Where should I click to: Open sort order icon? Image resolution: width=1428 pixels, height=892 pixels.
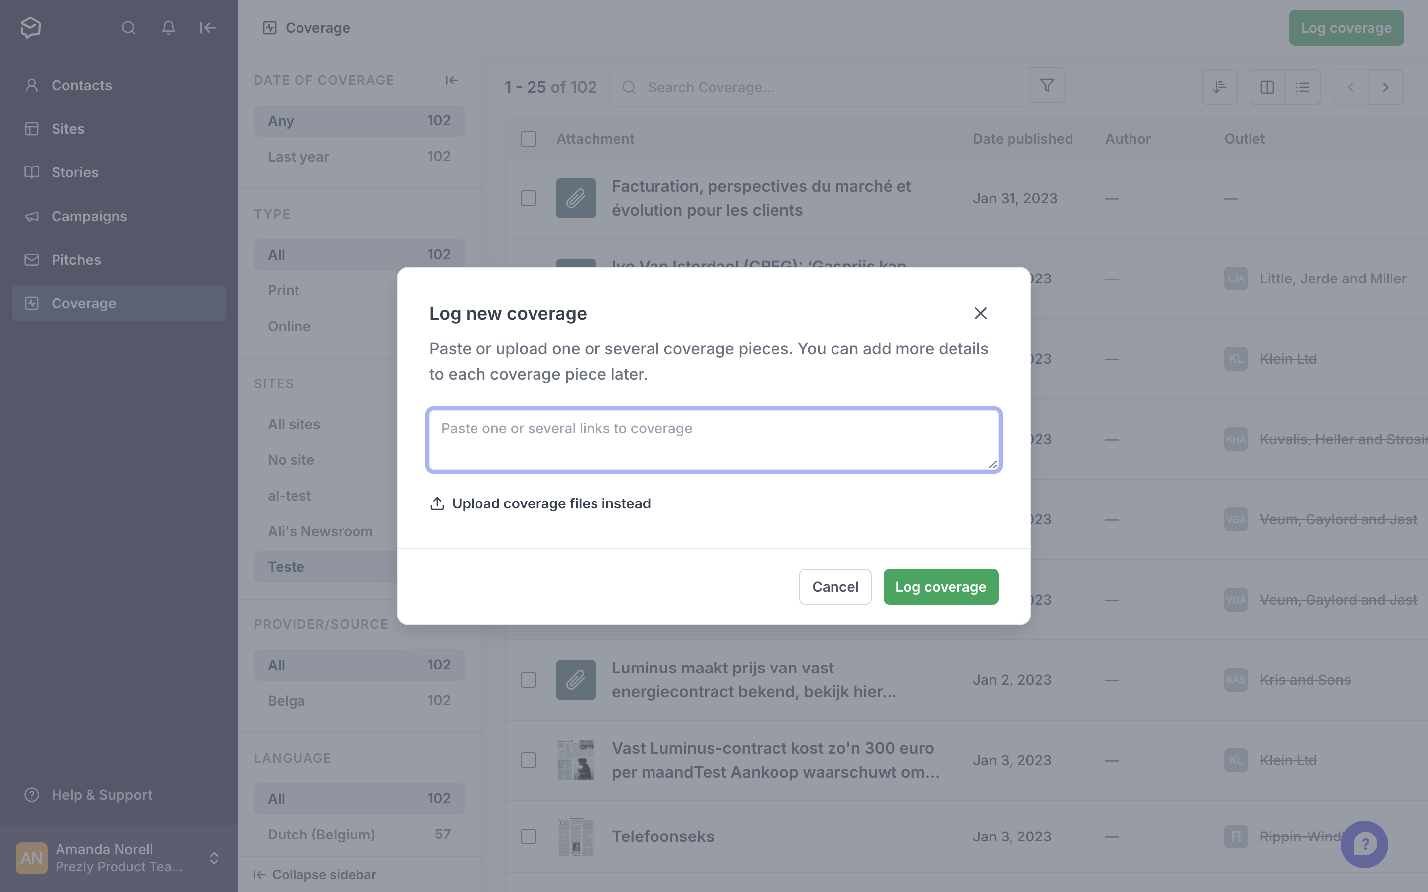pyautogui.click(x=1219, y=87)
